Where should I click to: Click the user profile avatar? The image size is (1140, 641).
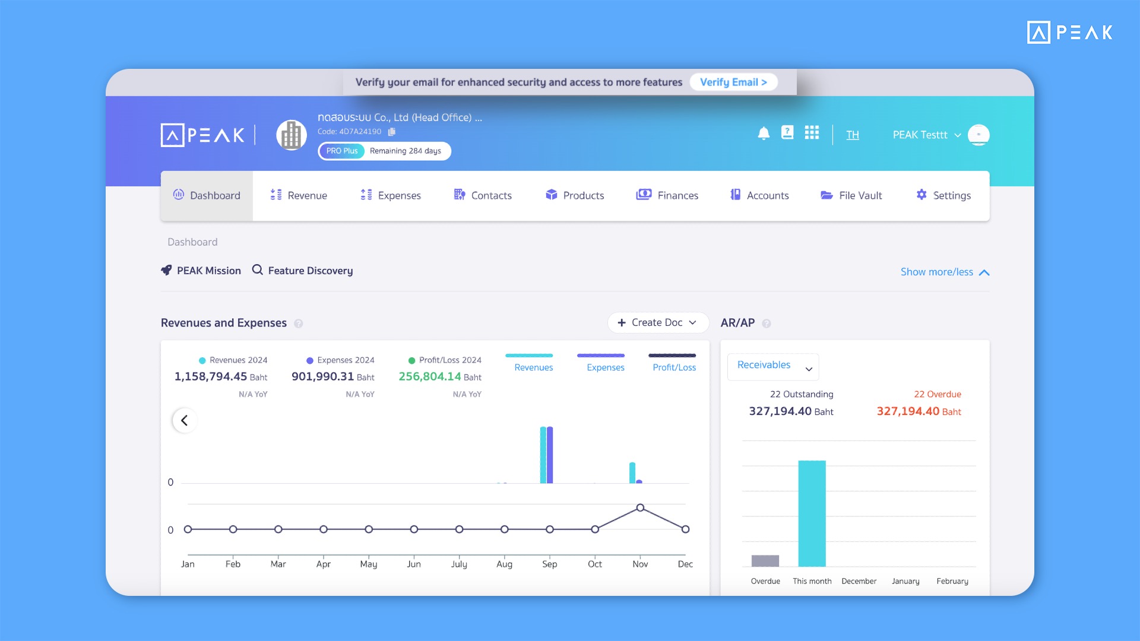pyautogui.click(x=978, y=135)
